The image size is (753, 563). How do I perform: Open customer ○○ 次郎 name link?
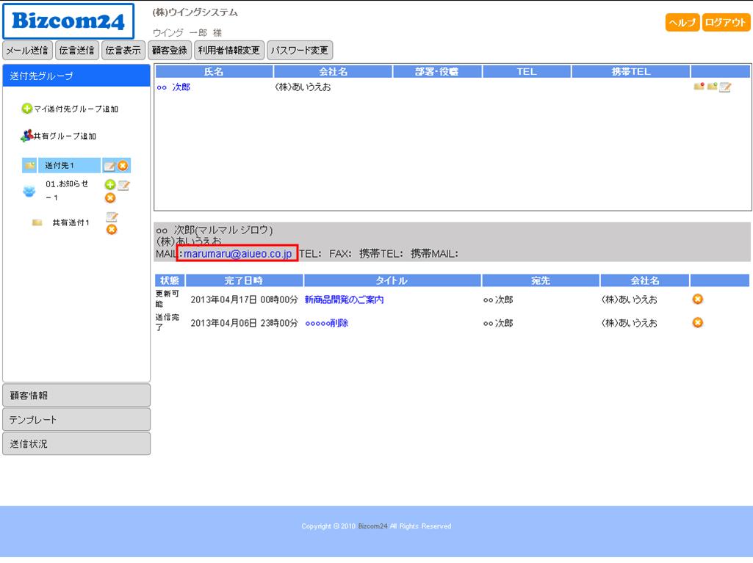pos(173,87)
